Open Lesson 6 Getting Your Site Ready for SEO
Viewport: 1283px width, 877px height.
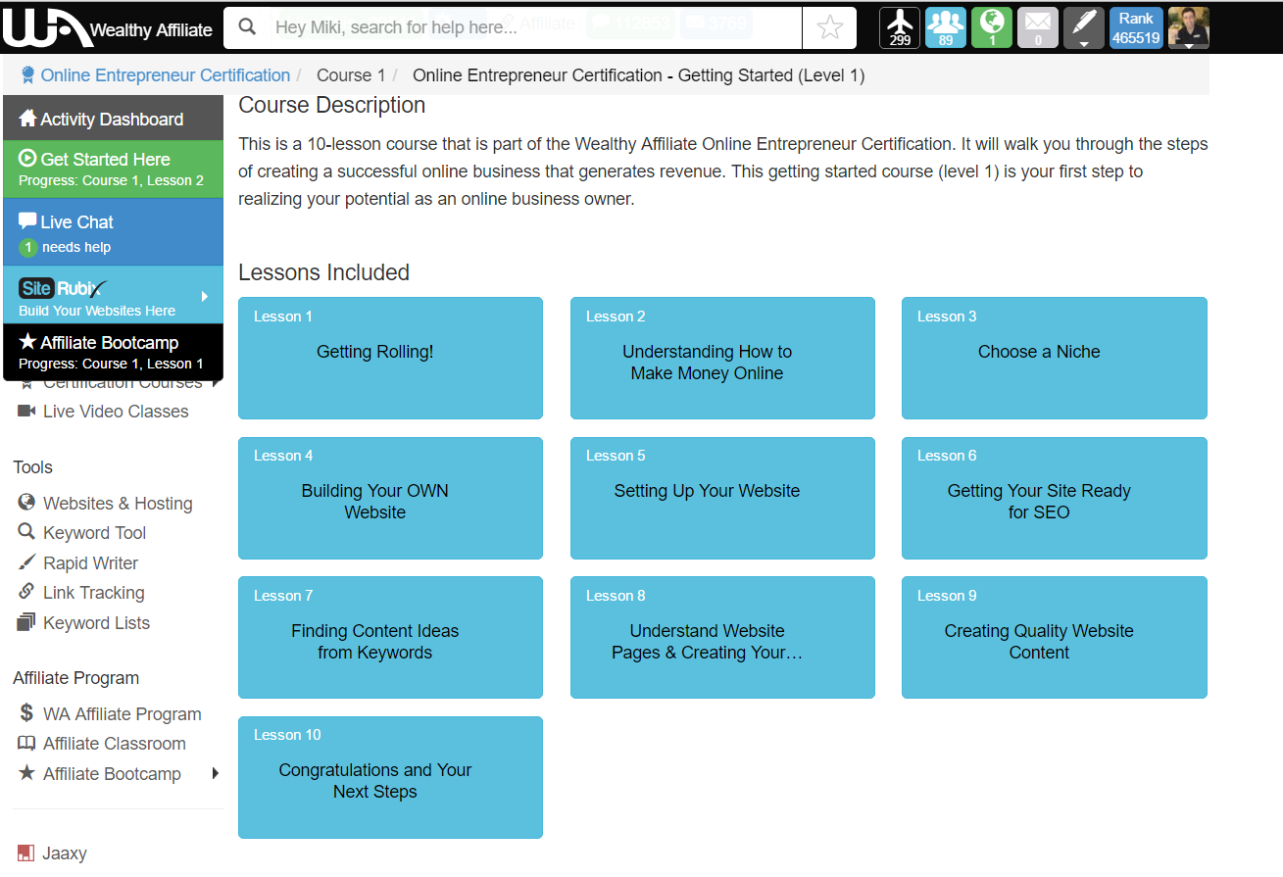pos(1055,498)
